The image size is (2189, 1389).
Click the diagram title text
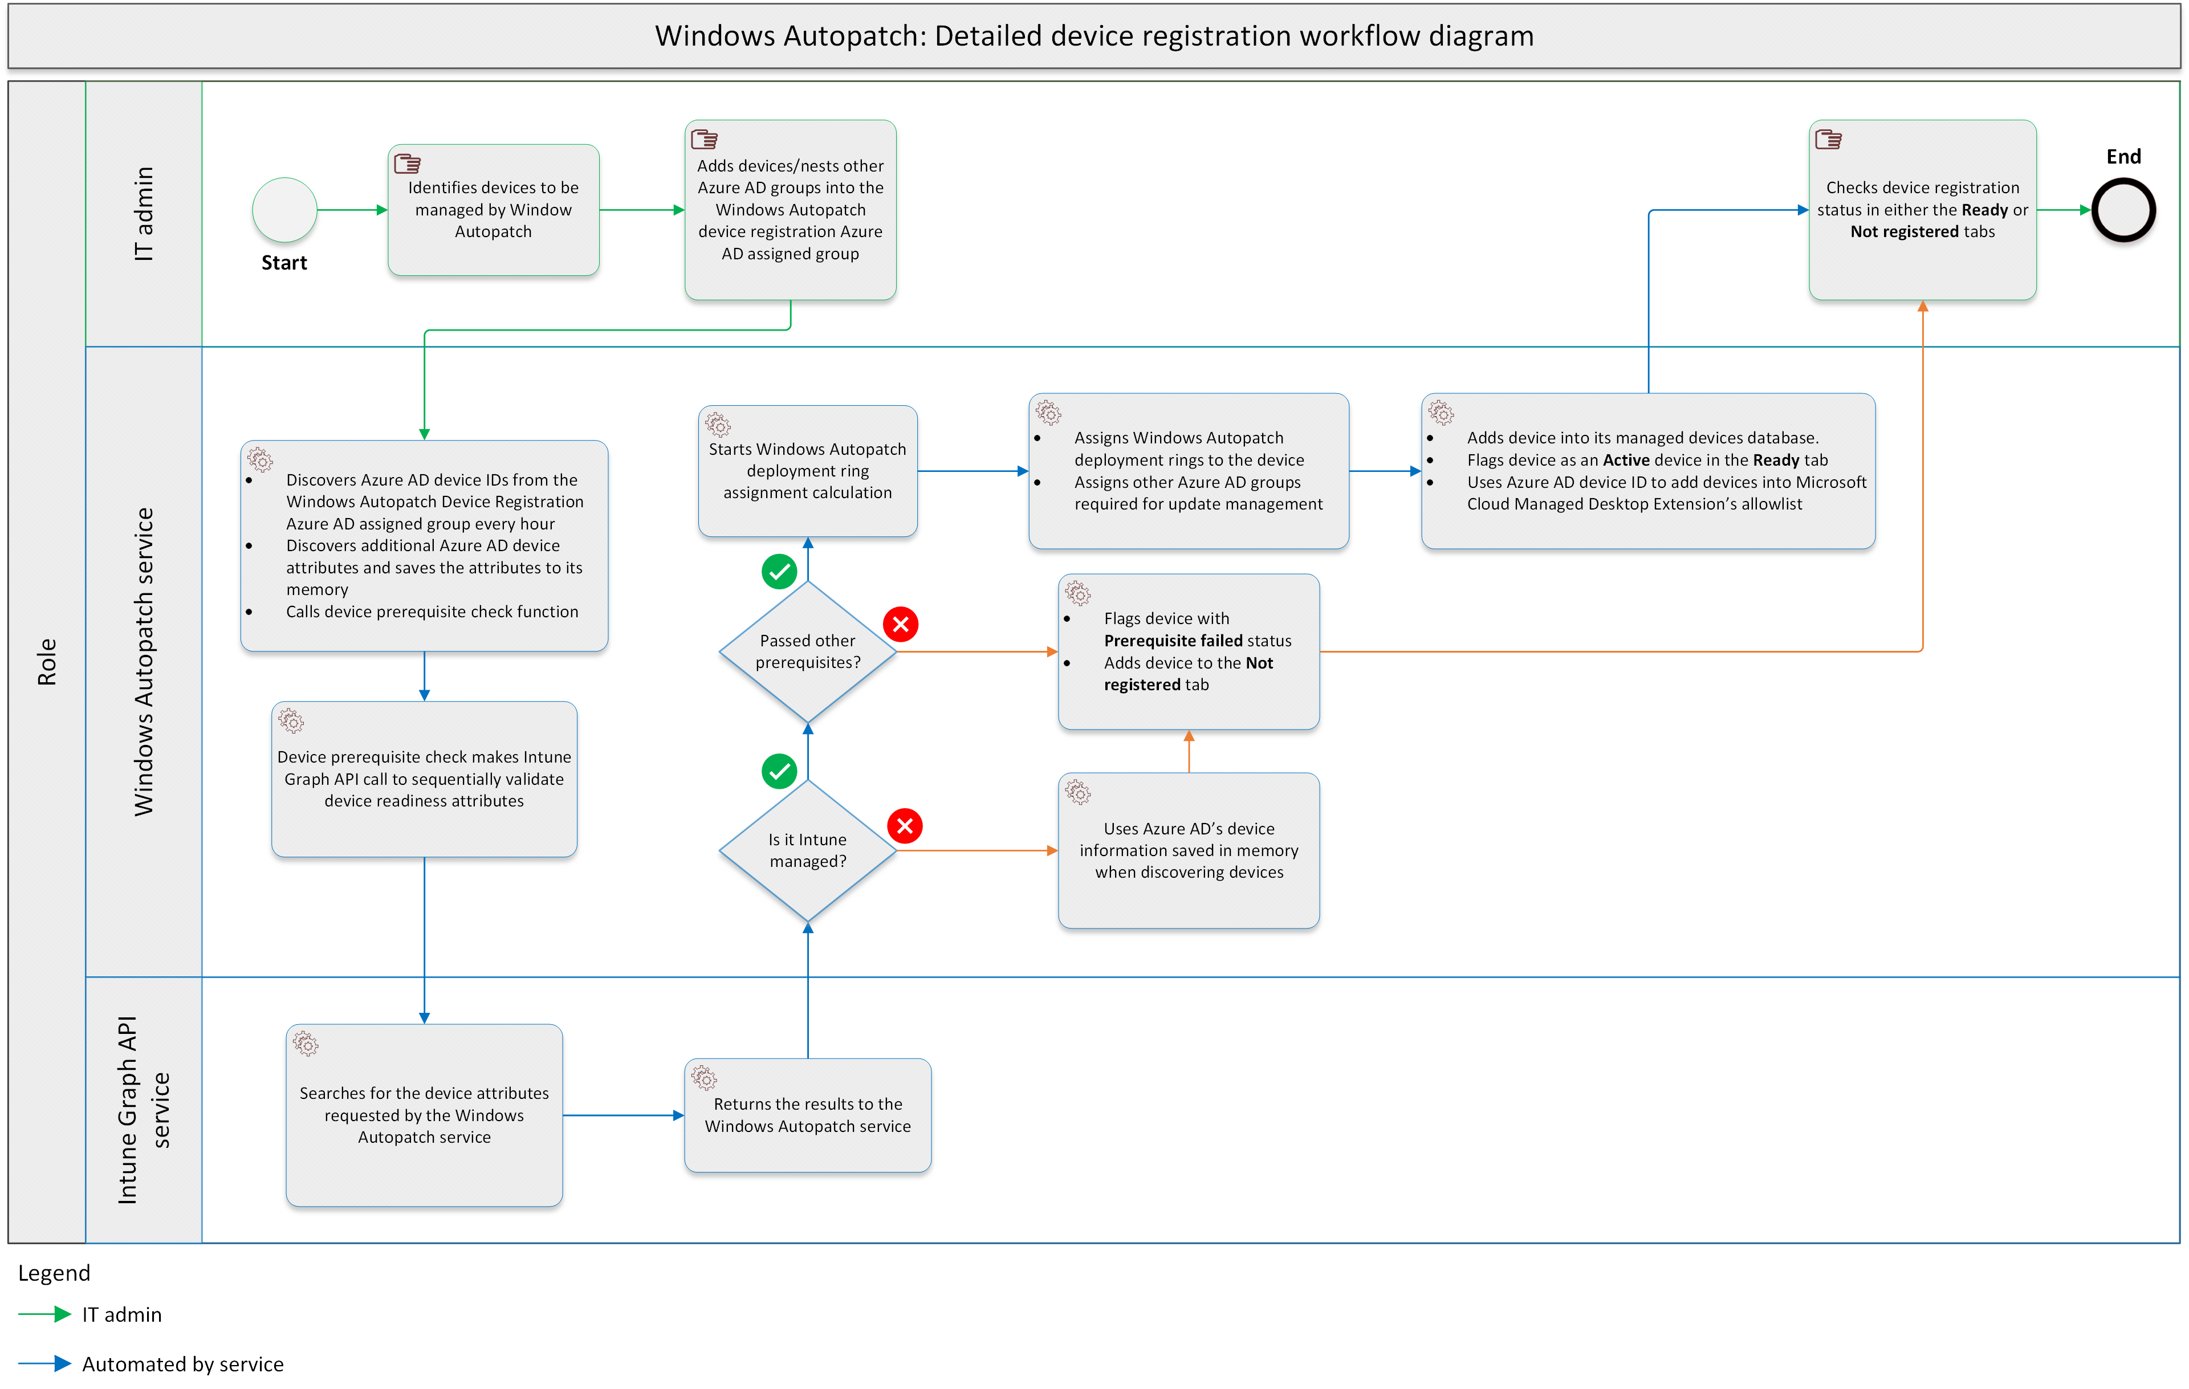(1094, 35)
